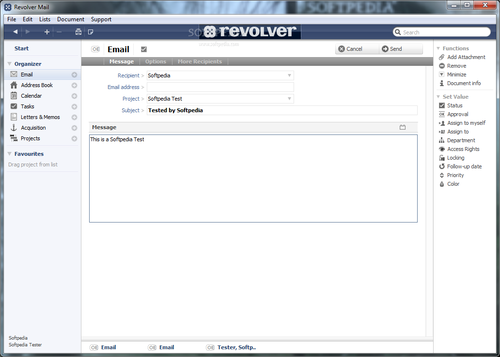Open the Lists menu
Viewport: 500px width, 357px height.
pyautogui.click(x=45, y=19)
